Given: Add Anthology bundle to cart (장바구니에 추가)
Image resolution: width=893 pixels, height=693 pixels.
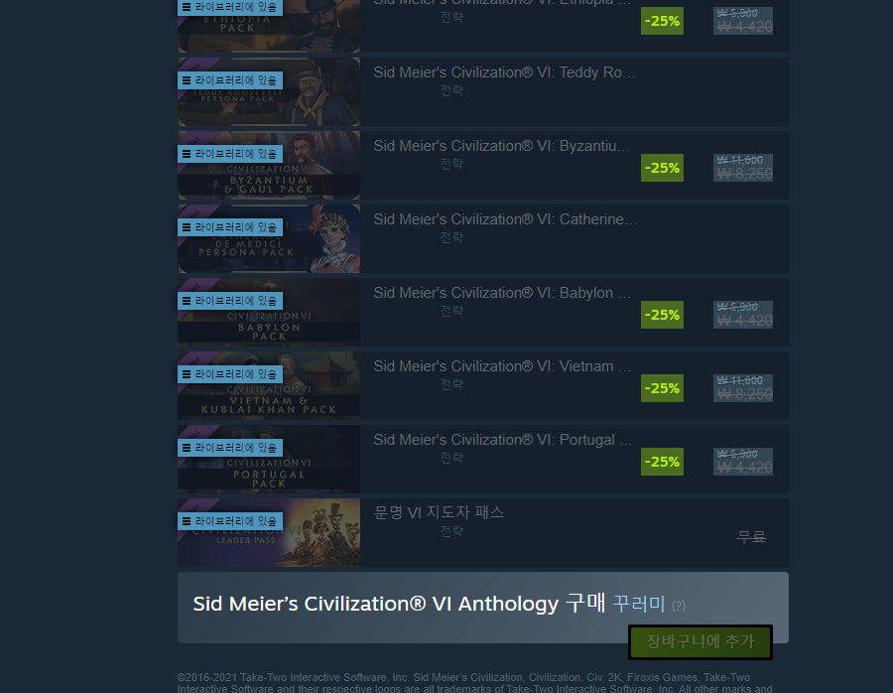Looking at the screenshot, I should tap(700, 641).
